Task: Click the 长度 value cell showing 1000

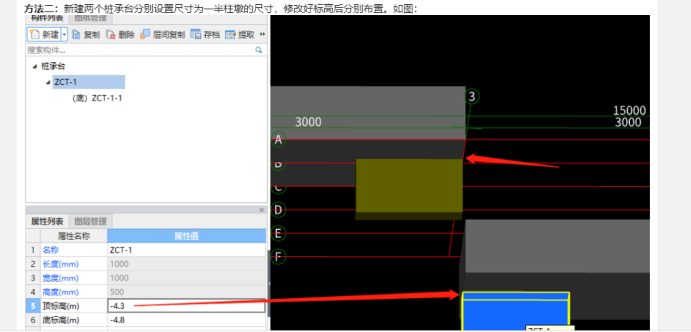Action: coord(186,264)
